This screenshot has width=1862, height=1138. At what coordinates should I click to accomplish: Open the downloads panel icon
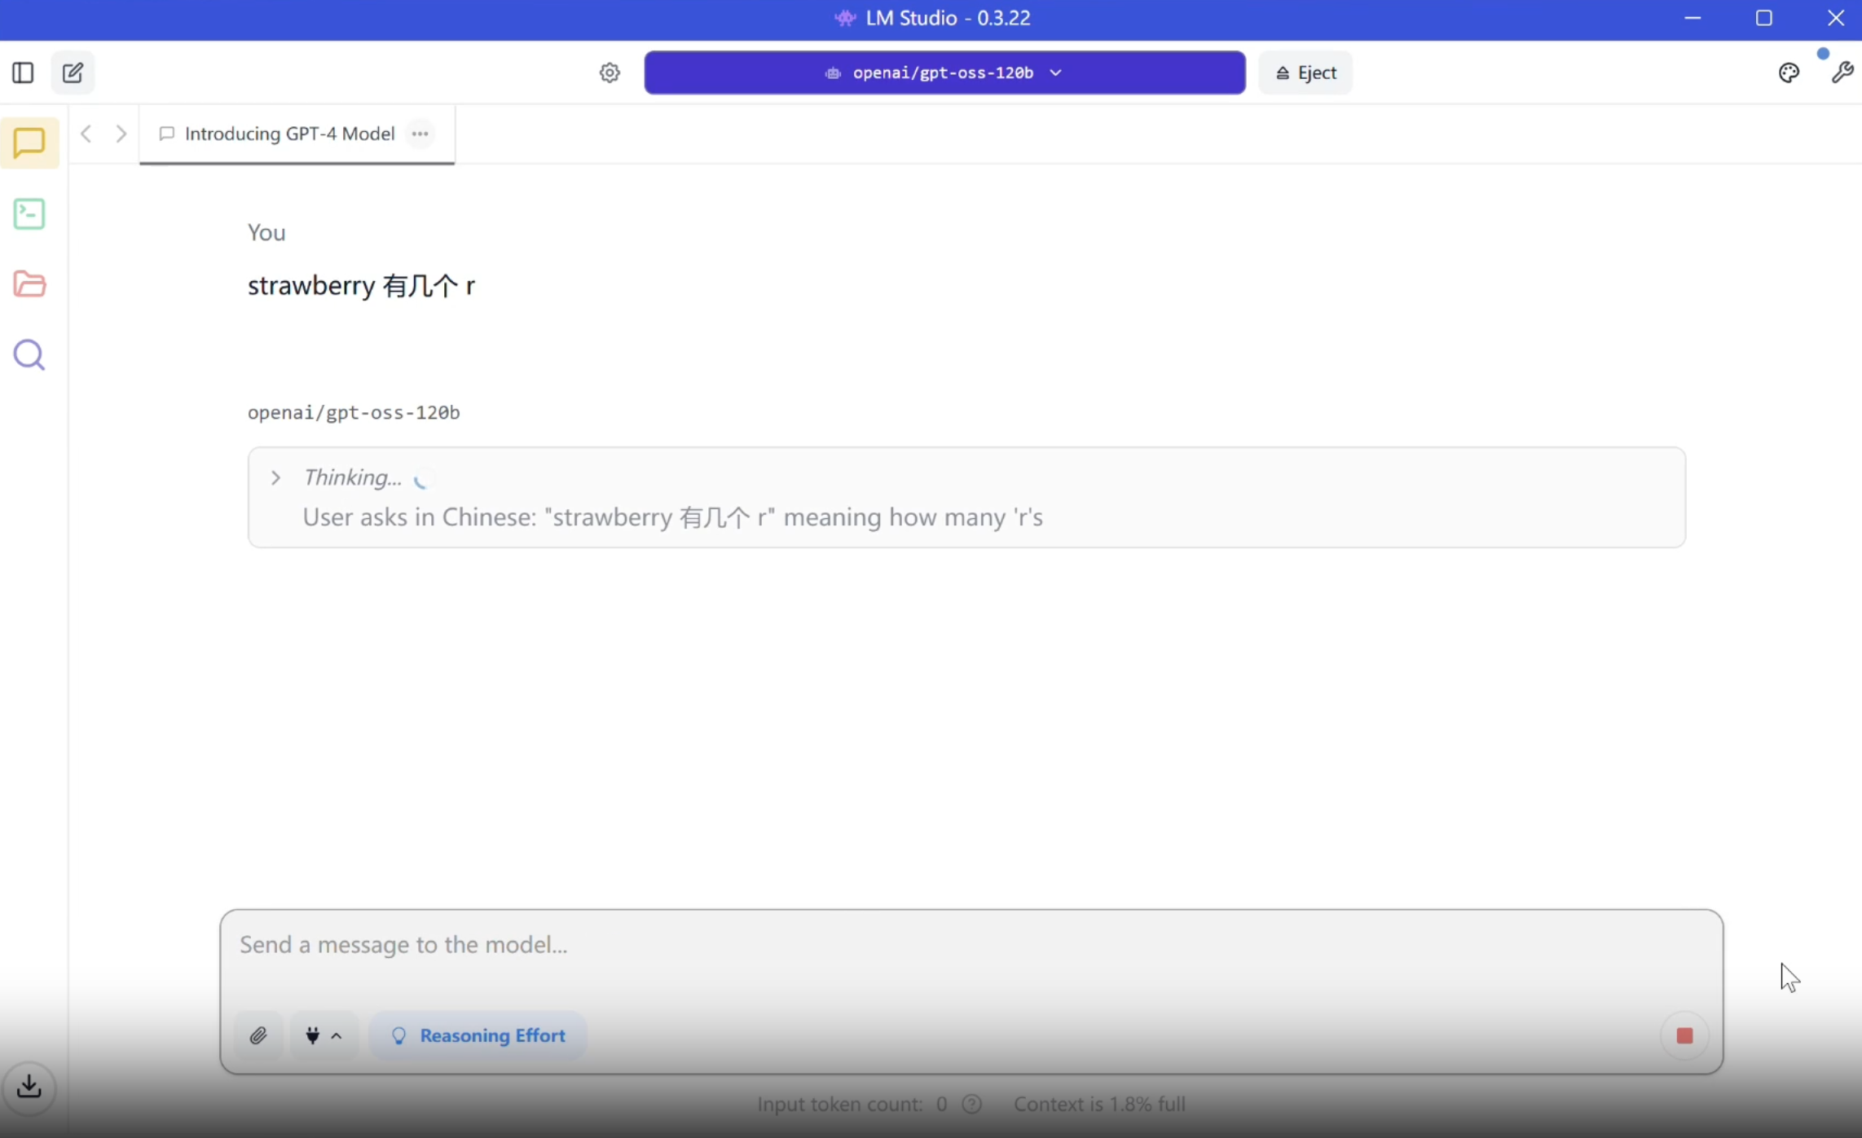29,1086
